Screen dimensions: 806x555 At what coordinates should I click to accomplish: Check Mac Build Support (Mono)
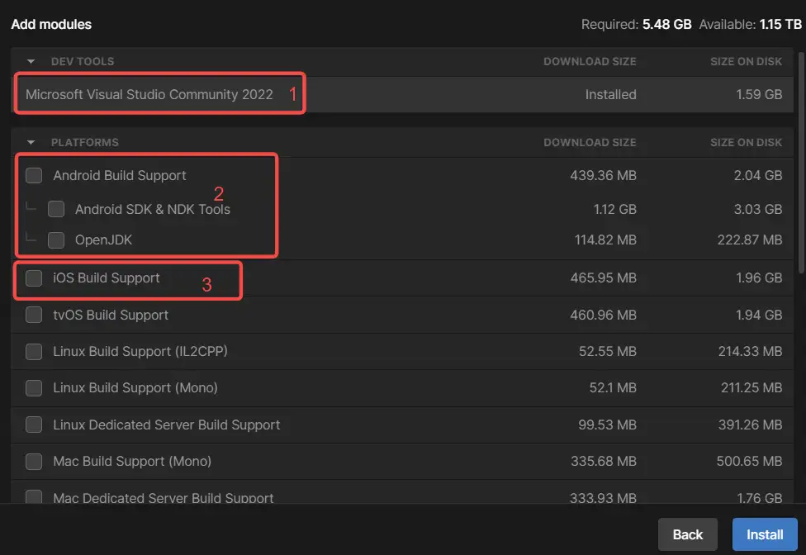[x=34, y=461]
